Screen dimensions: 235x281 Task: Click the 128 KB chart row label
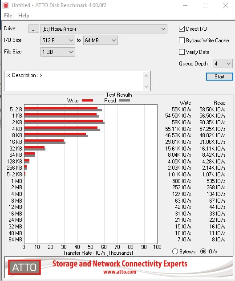pyautogui.click(x=14, y=162)
